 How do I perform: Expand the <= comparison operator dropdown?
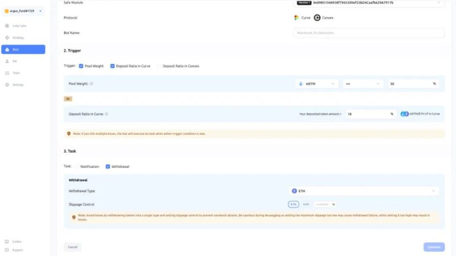point(363,84)
